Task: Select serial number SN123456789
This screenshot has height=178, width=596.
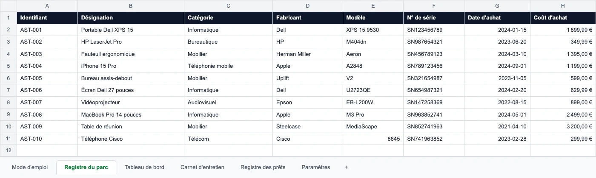Action: tap(434, 30)
